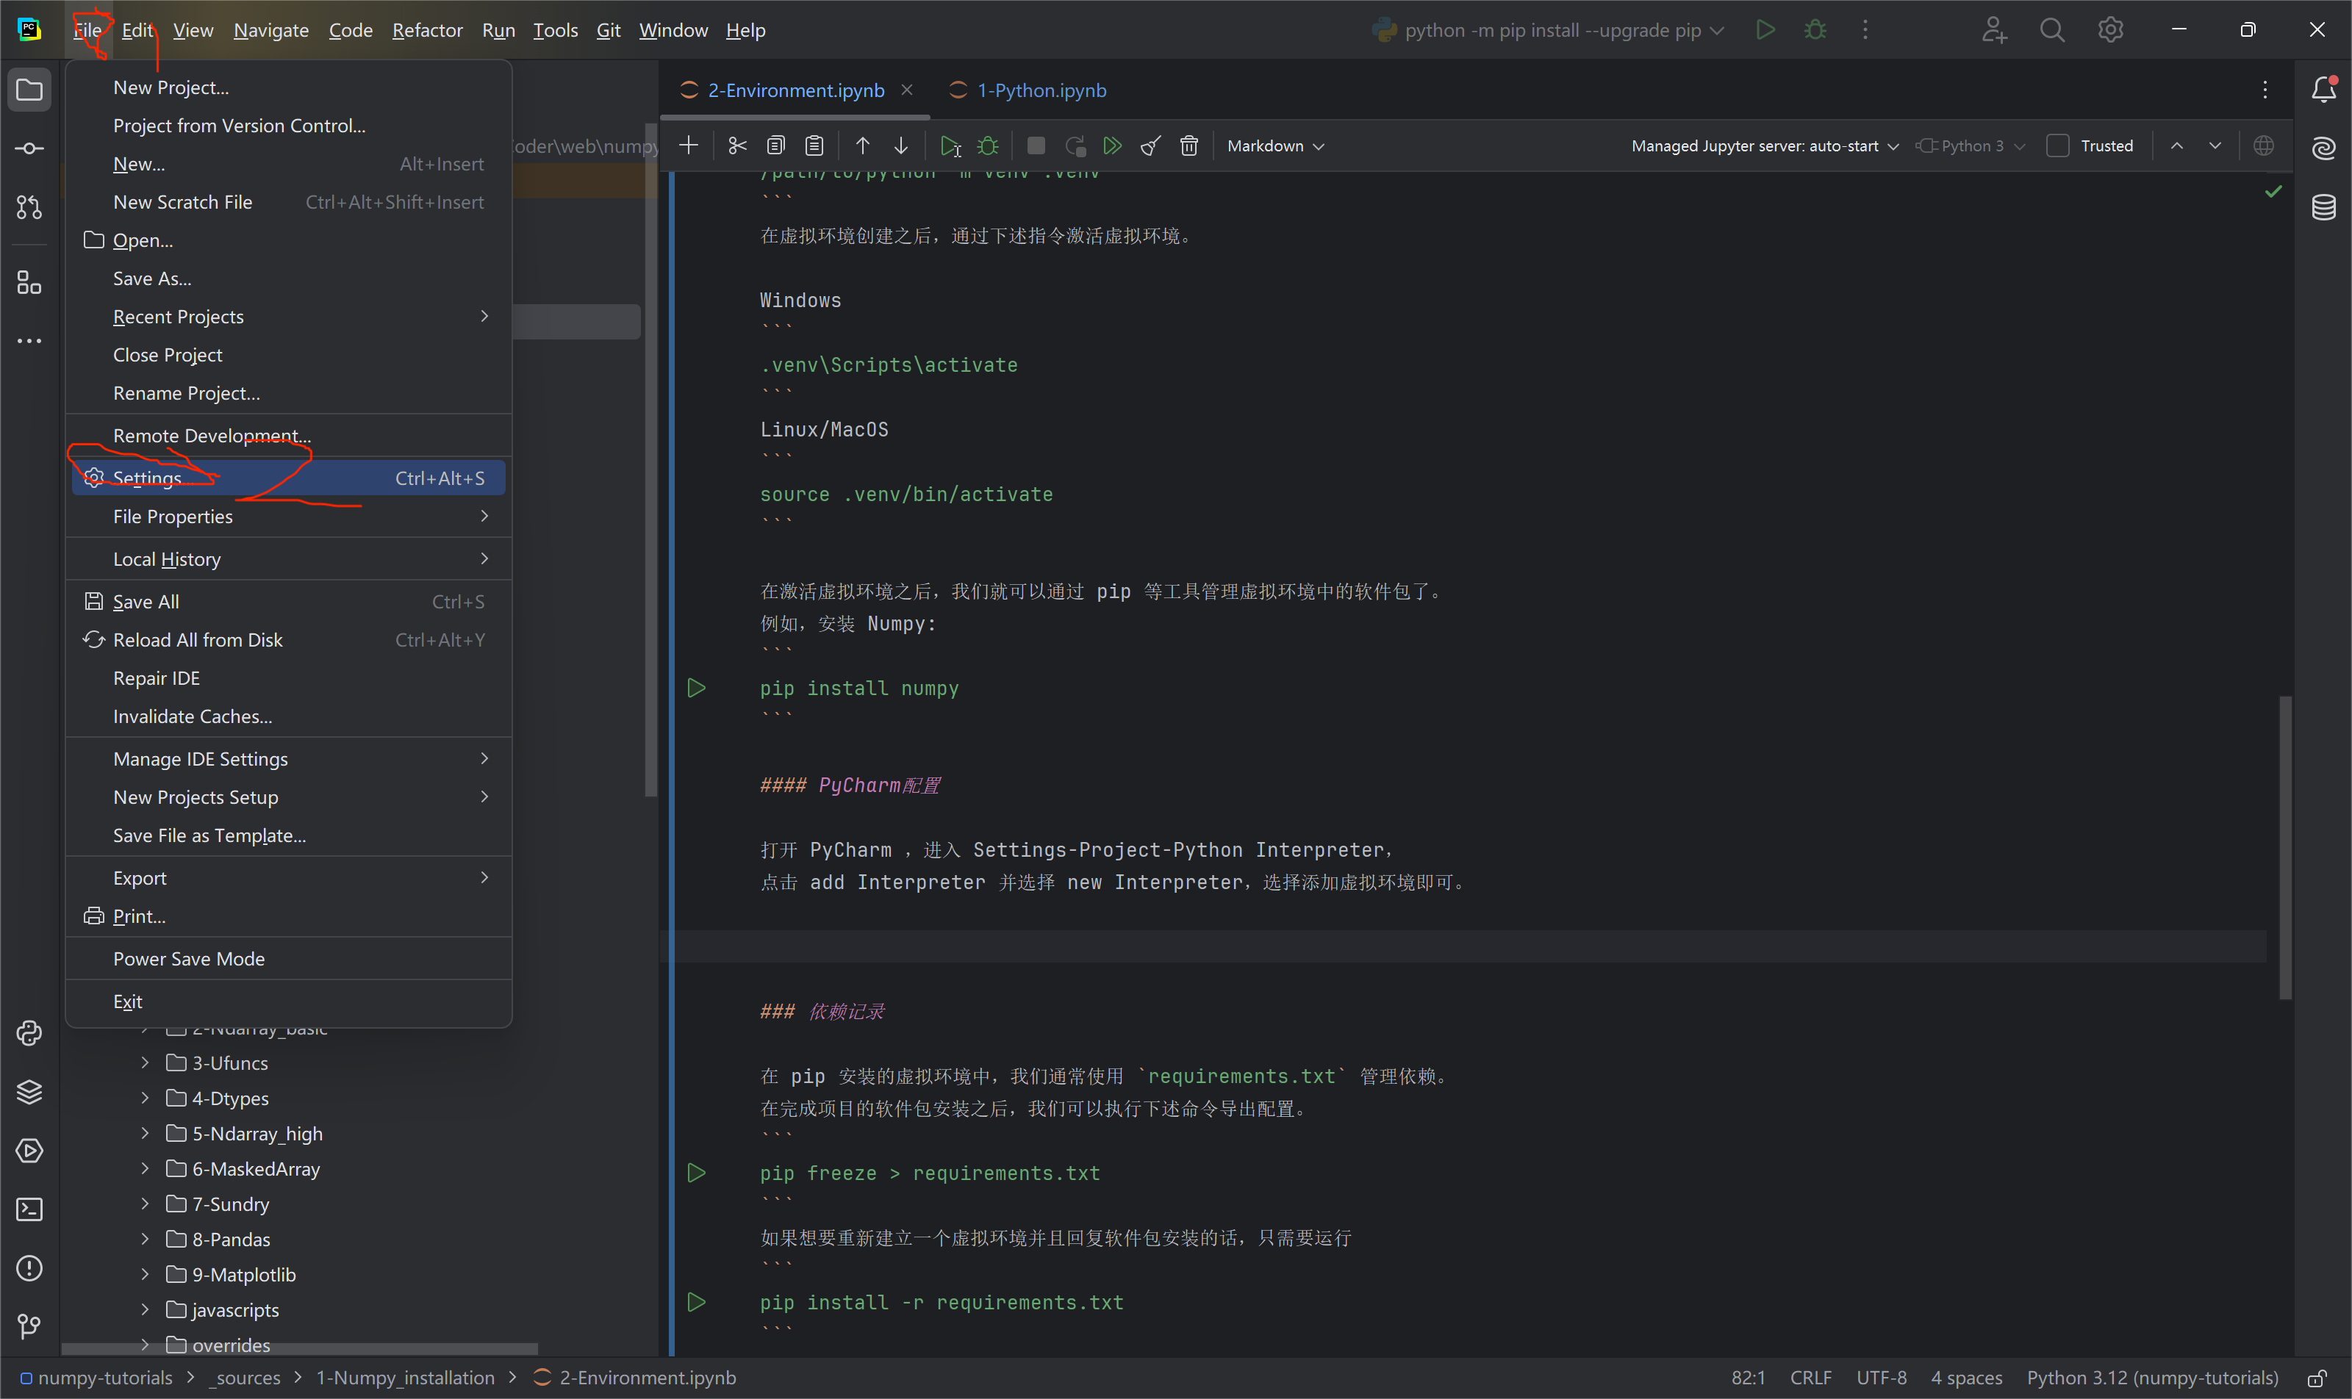Expand the 3-Ufuncs folder

tap(144, 1062)
